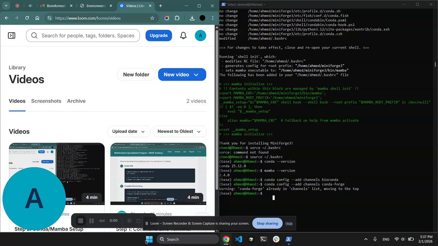Click the restart recording icon
This screenshot has height=246, width=438.
(x=138, y=221)
